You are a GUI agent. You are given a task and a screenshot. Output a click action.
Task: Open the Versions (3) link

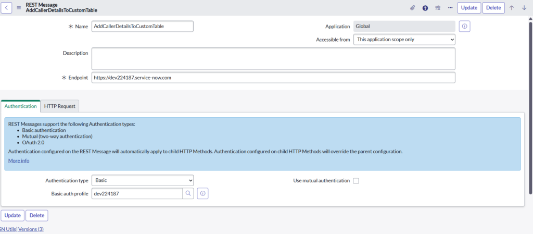22,229
